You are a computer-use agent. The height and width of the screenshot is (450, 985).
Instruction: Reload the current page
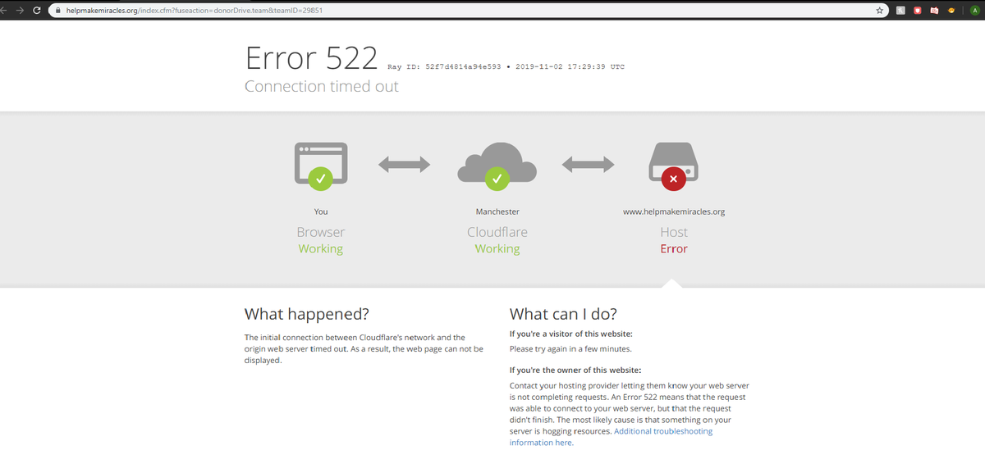37,11
